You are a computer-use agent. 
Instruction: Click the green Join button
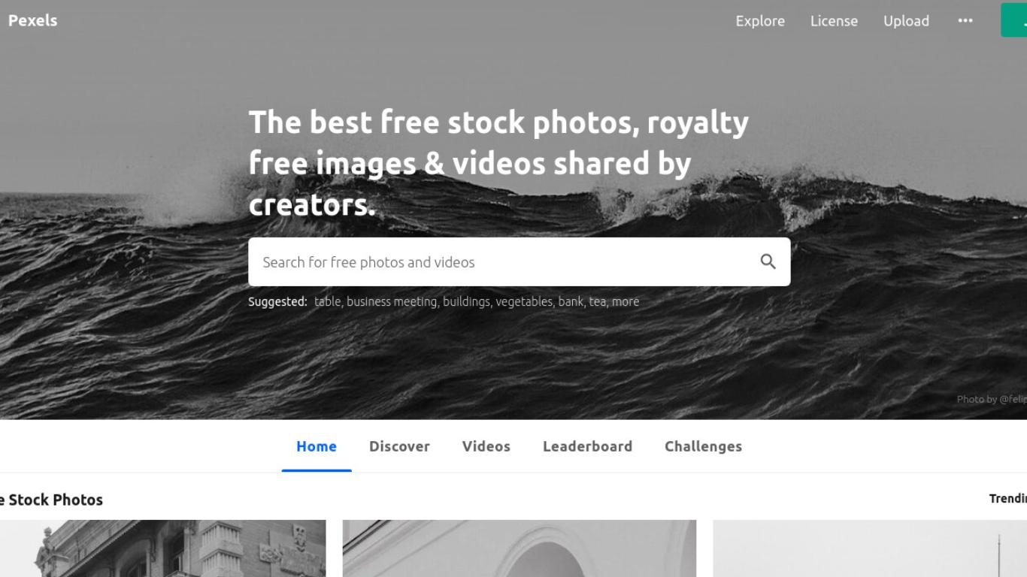click(x=1014, y=20)
